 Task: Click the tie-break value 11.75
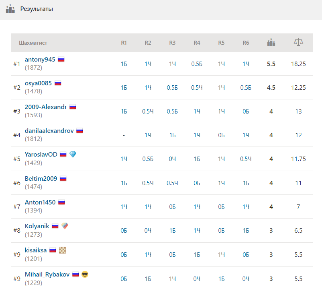(x=298, y=159)
